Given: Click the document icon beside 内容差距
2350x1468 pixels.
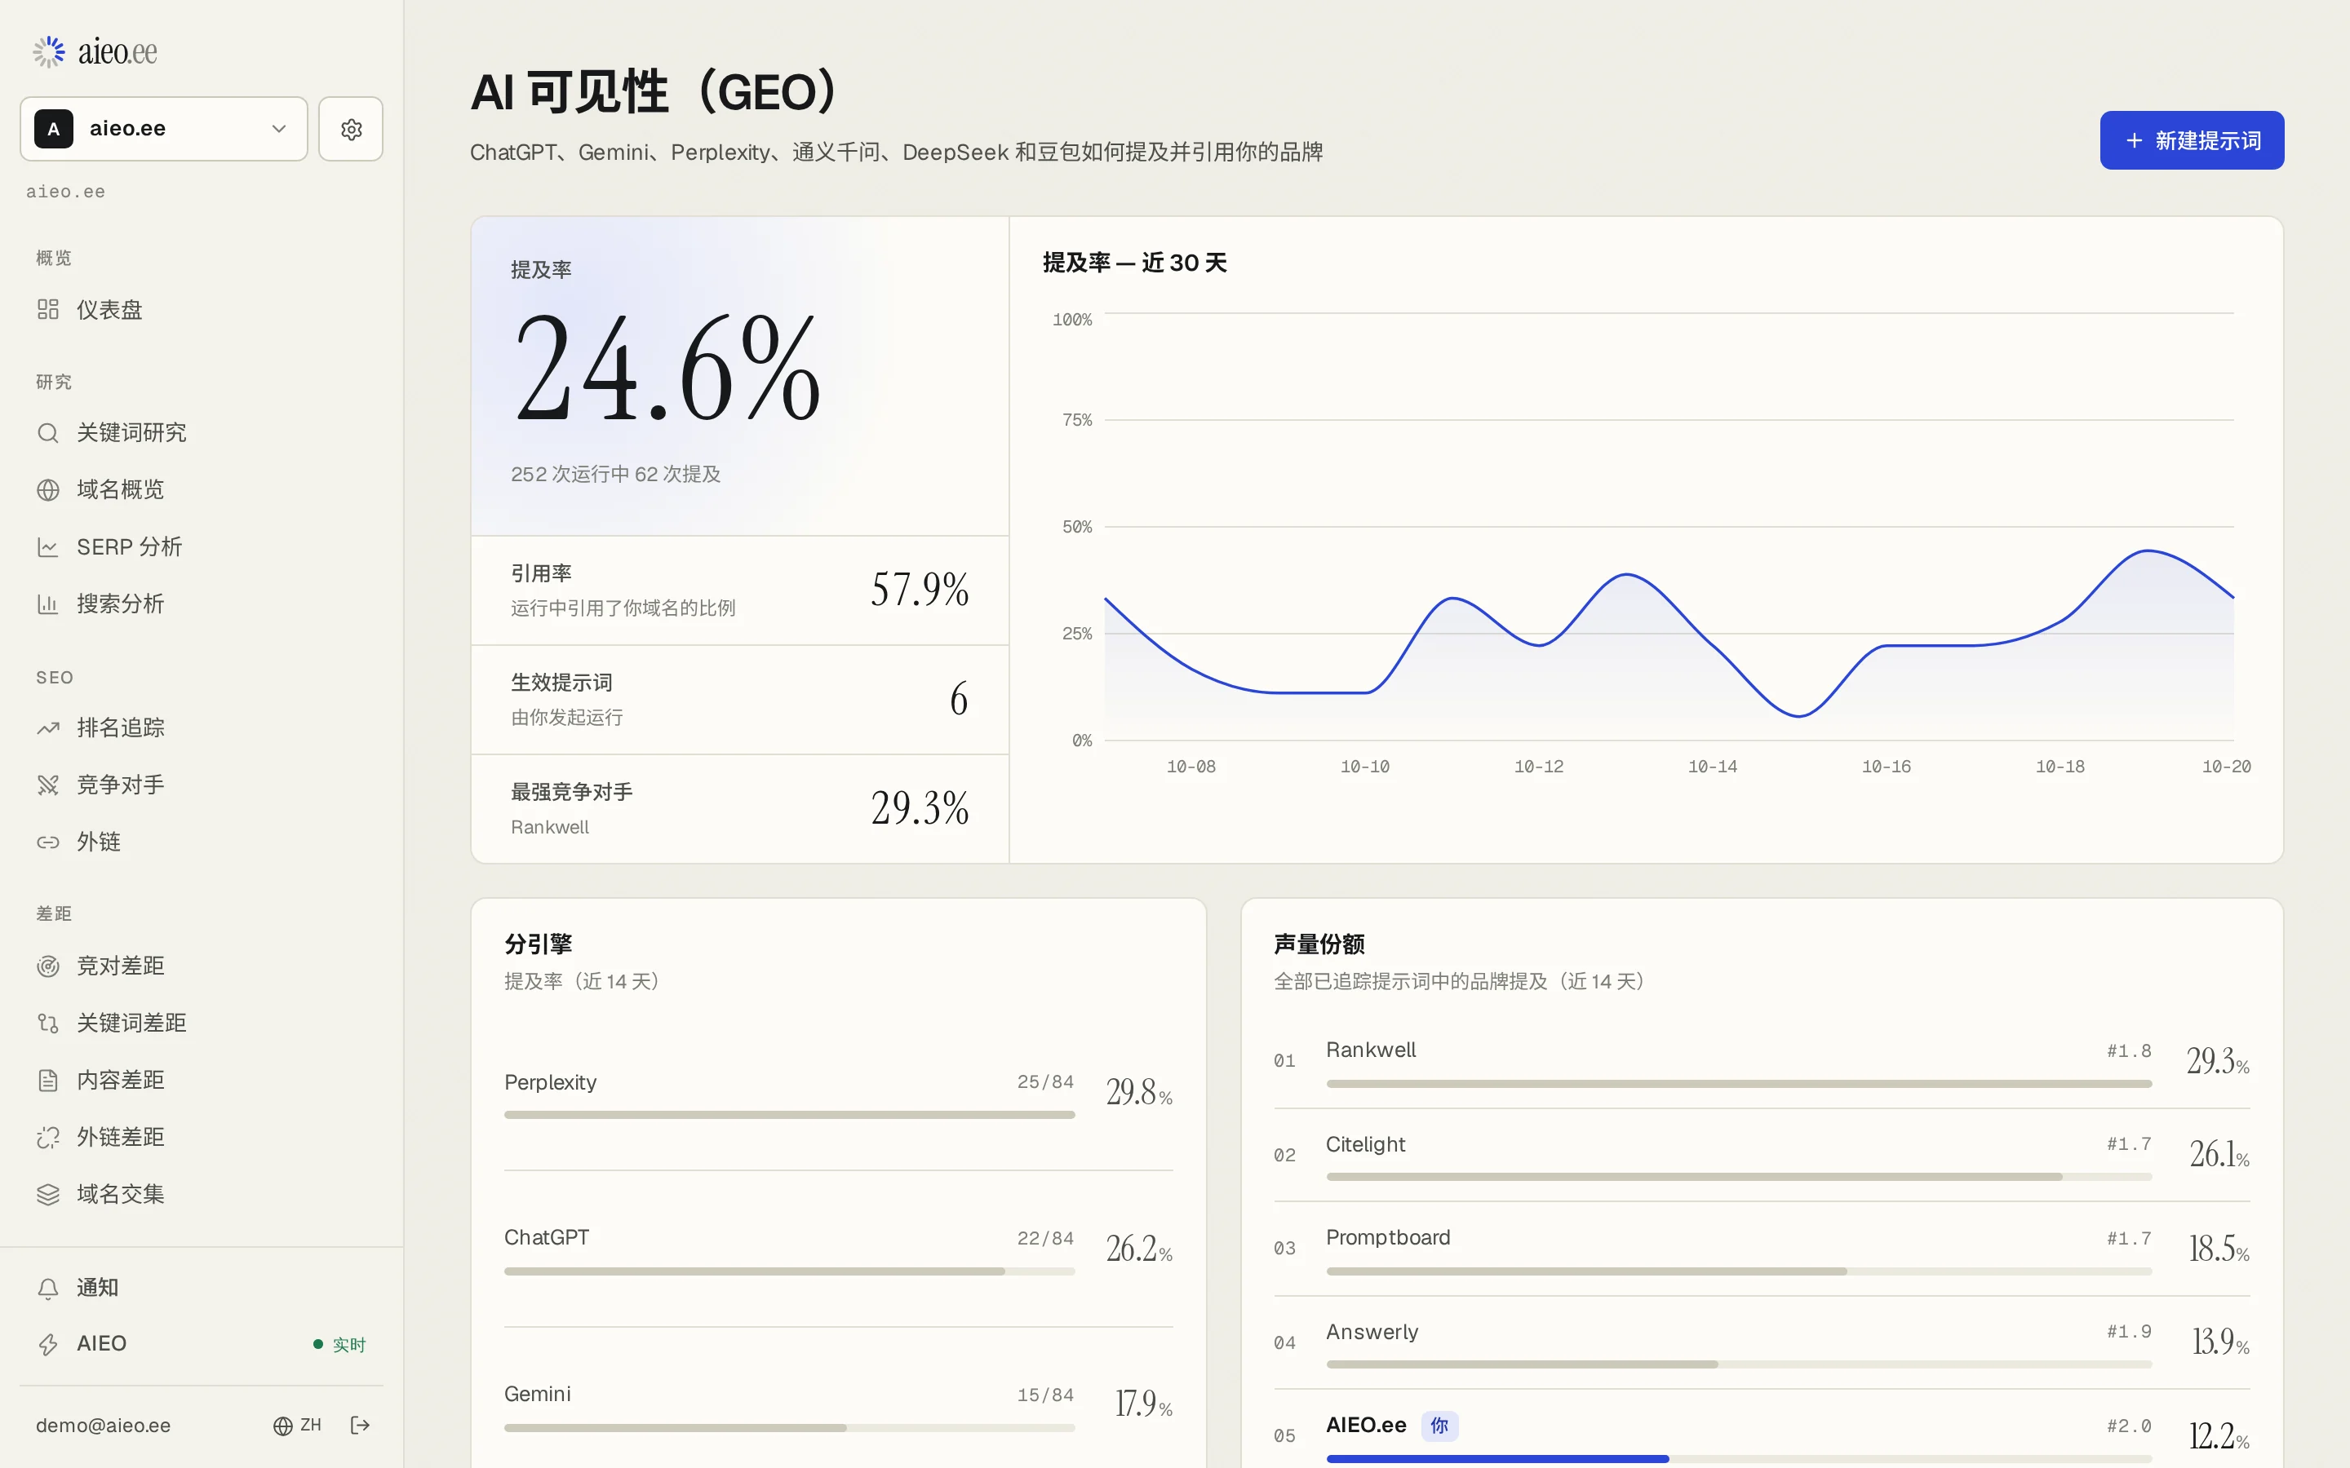Looking at the screenshot, I should coord(47,1080).
